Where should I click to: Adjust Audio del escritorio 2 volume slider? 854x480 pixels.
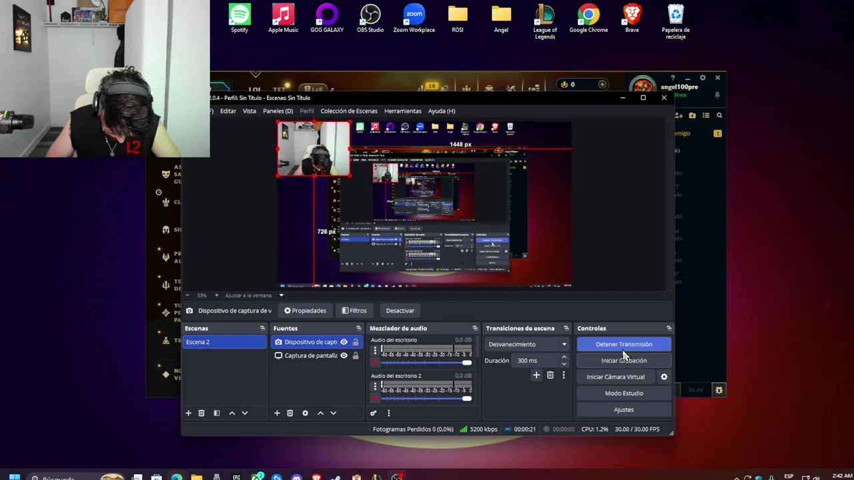426,399
